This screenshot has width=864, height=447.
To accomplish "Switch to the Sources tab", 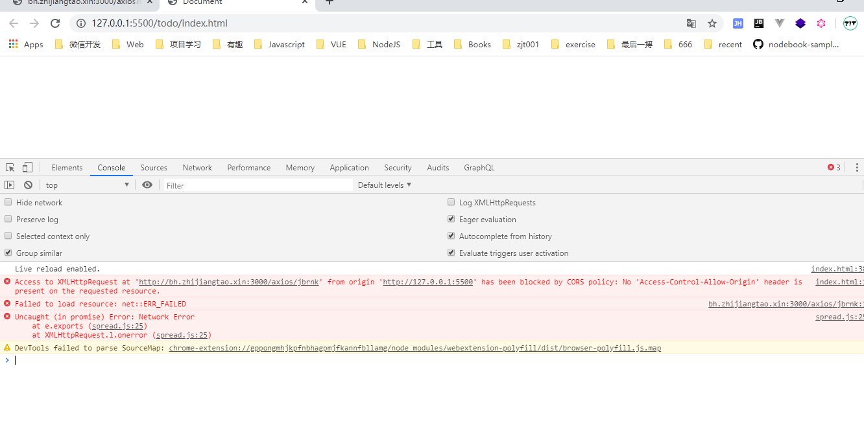I will pyautogui.click(x=154, y=167).
